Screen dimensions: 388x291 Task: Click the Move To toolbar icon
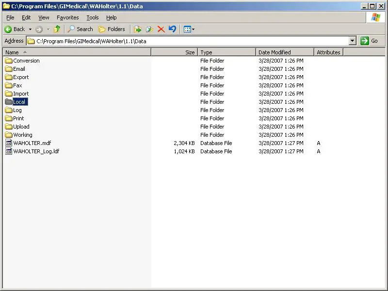pyautogui.click(x=138, y=29)
